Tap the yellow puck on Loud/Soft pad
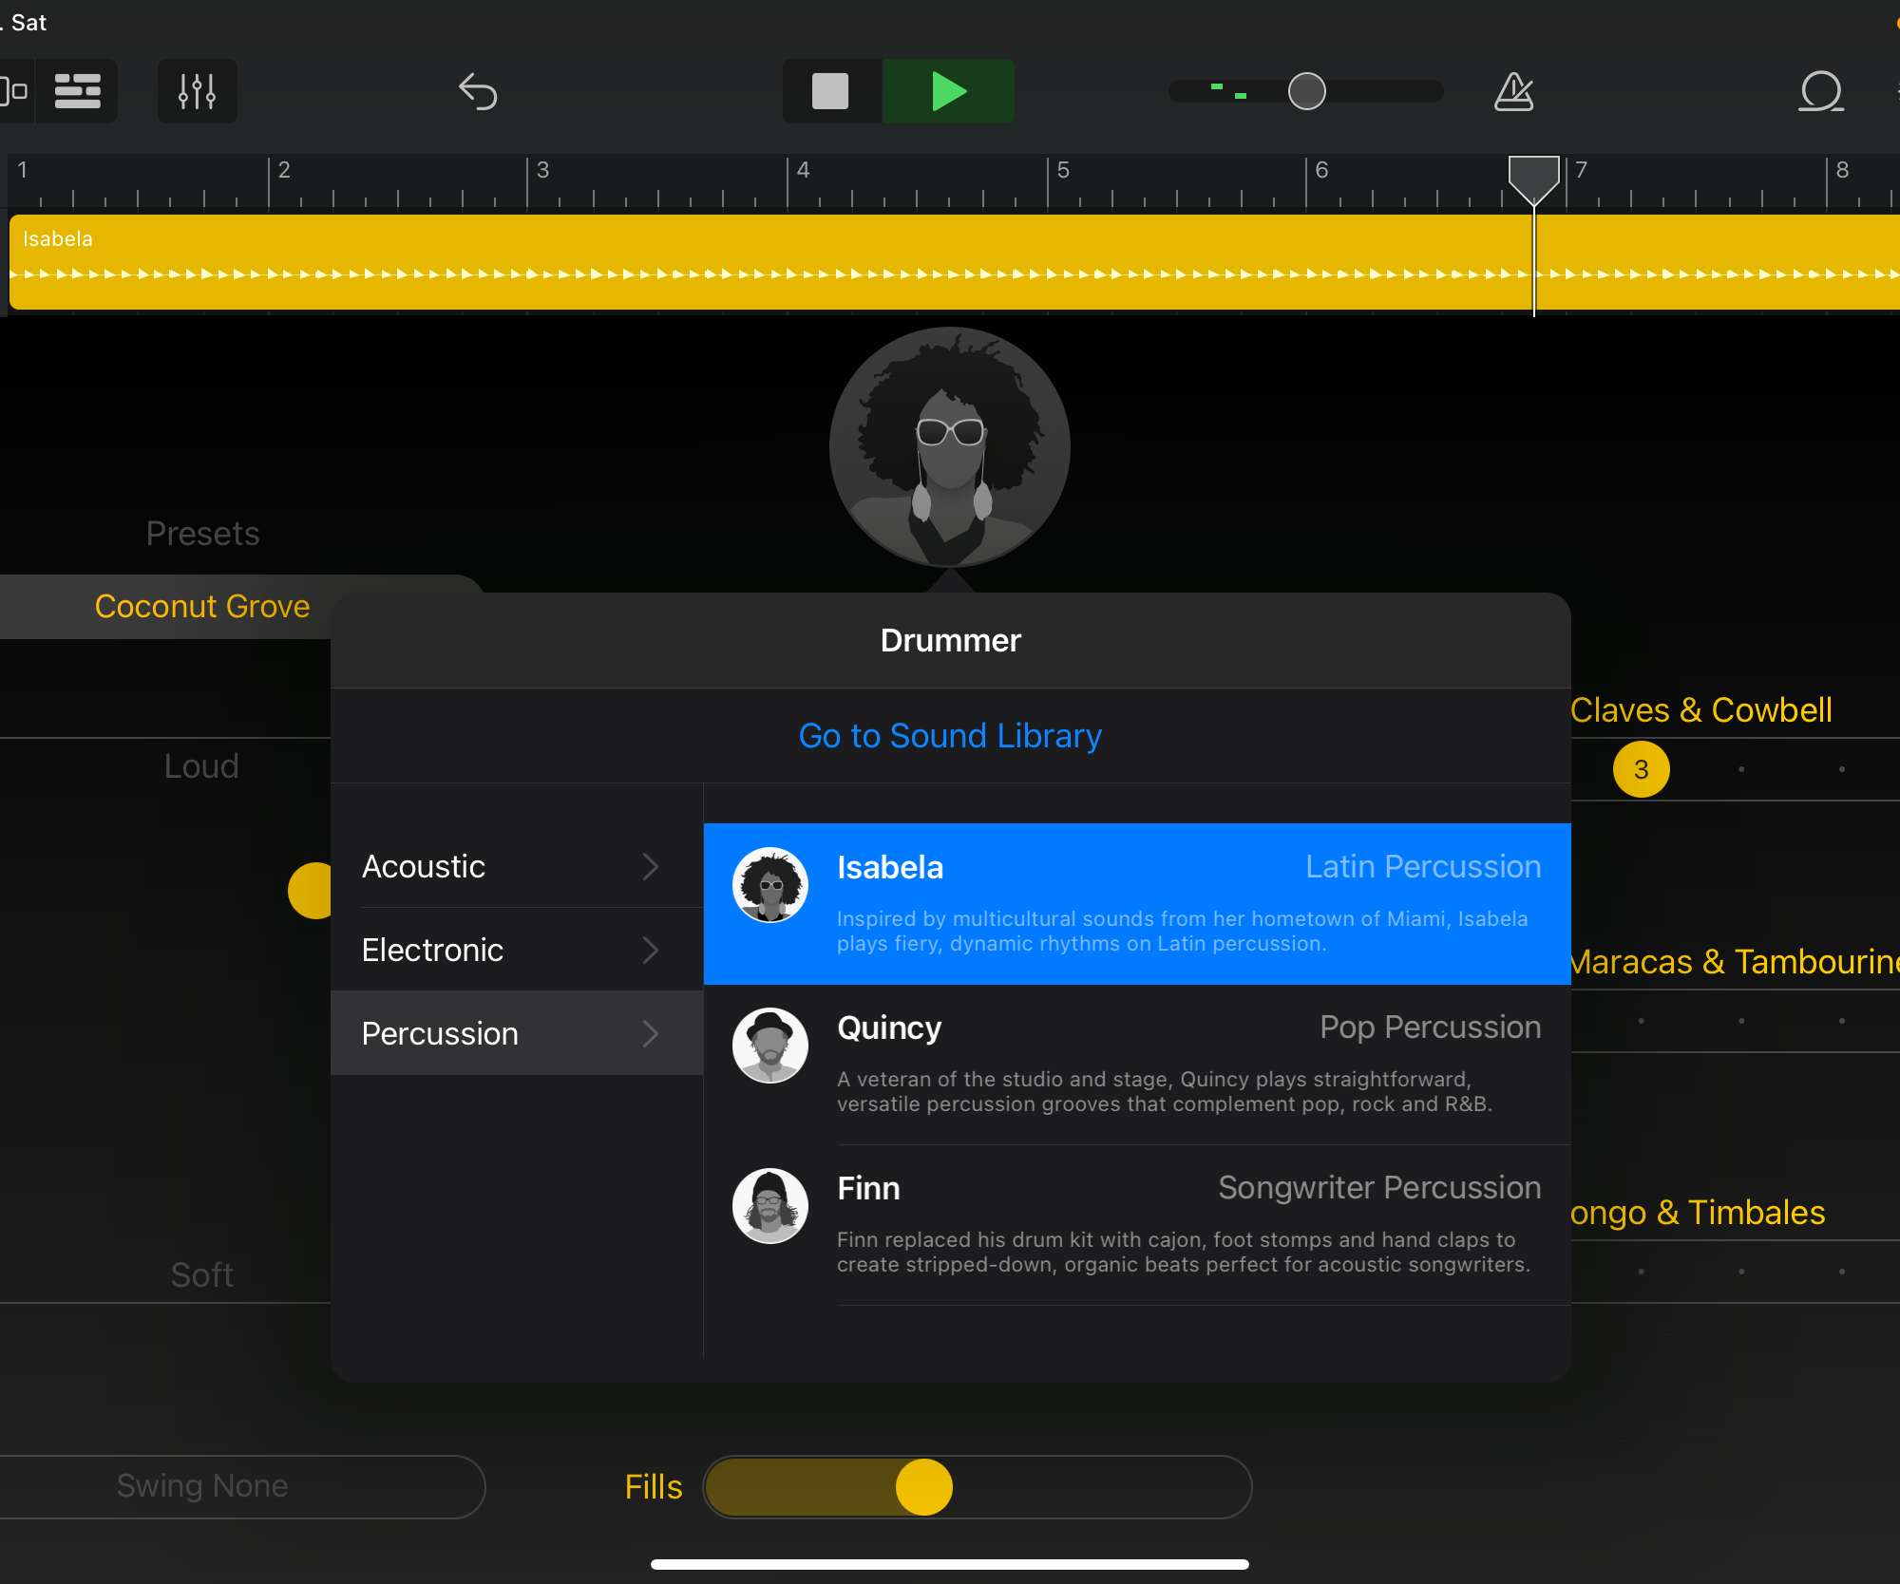 point(312,891)
